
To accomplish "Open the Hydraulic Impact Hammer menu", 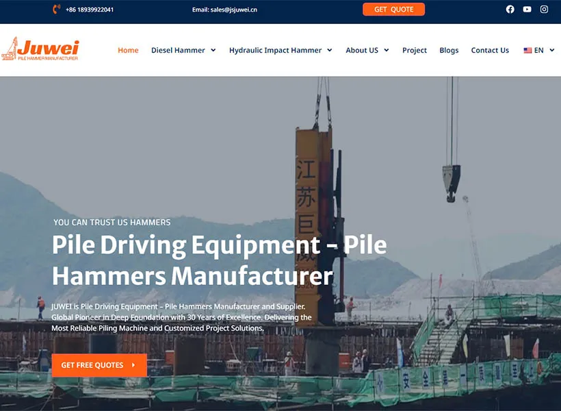I will (x=275, y=50).
